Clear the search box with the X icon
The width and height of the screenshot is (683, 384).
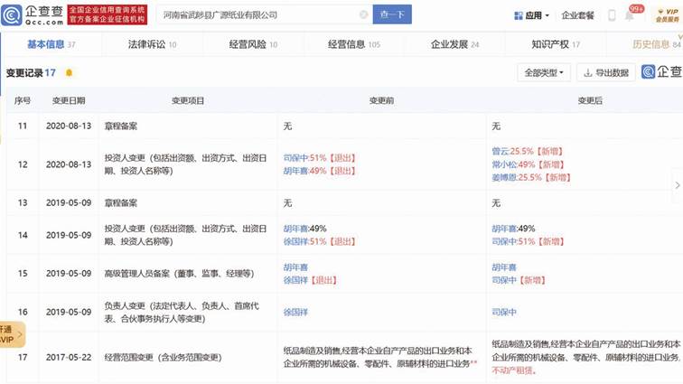coord(363,15)
